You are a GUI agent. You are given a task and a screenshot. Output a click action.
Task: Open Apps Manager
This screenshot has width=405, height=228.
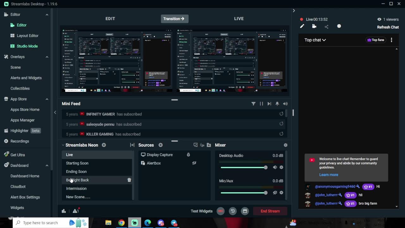(x=22, y=120)
